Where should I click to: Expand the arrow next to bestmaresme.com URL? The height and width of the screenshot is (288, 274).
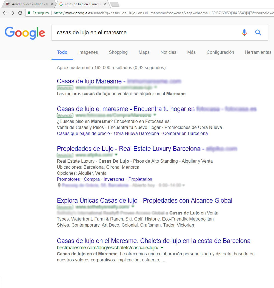tap(162, 248)
